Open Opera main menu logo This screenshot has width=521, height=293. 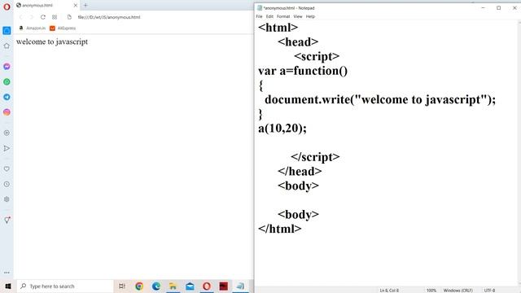tap(7, 7)
